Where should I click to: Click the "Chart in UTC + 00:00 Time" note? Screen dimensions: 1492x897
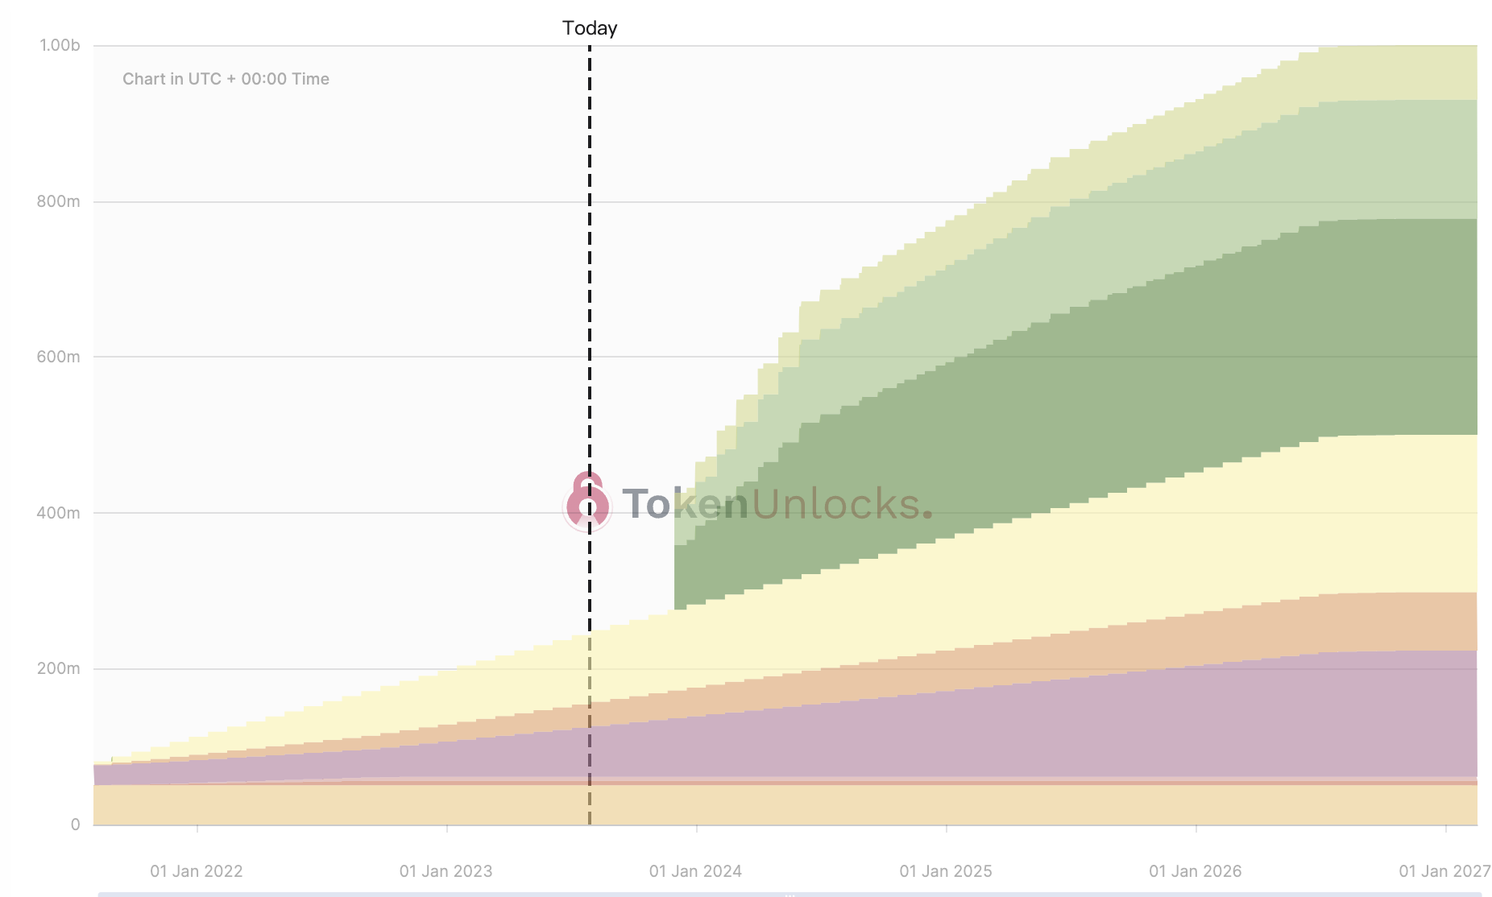click(x=226, y=79)
